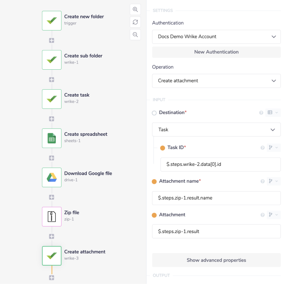Toggle the orange dot beside Attachment name

pos(154,181)
